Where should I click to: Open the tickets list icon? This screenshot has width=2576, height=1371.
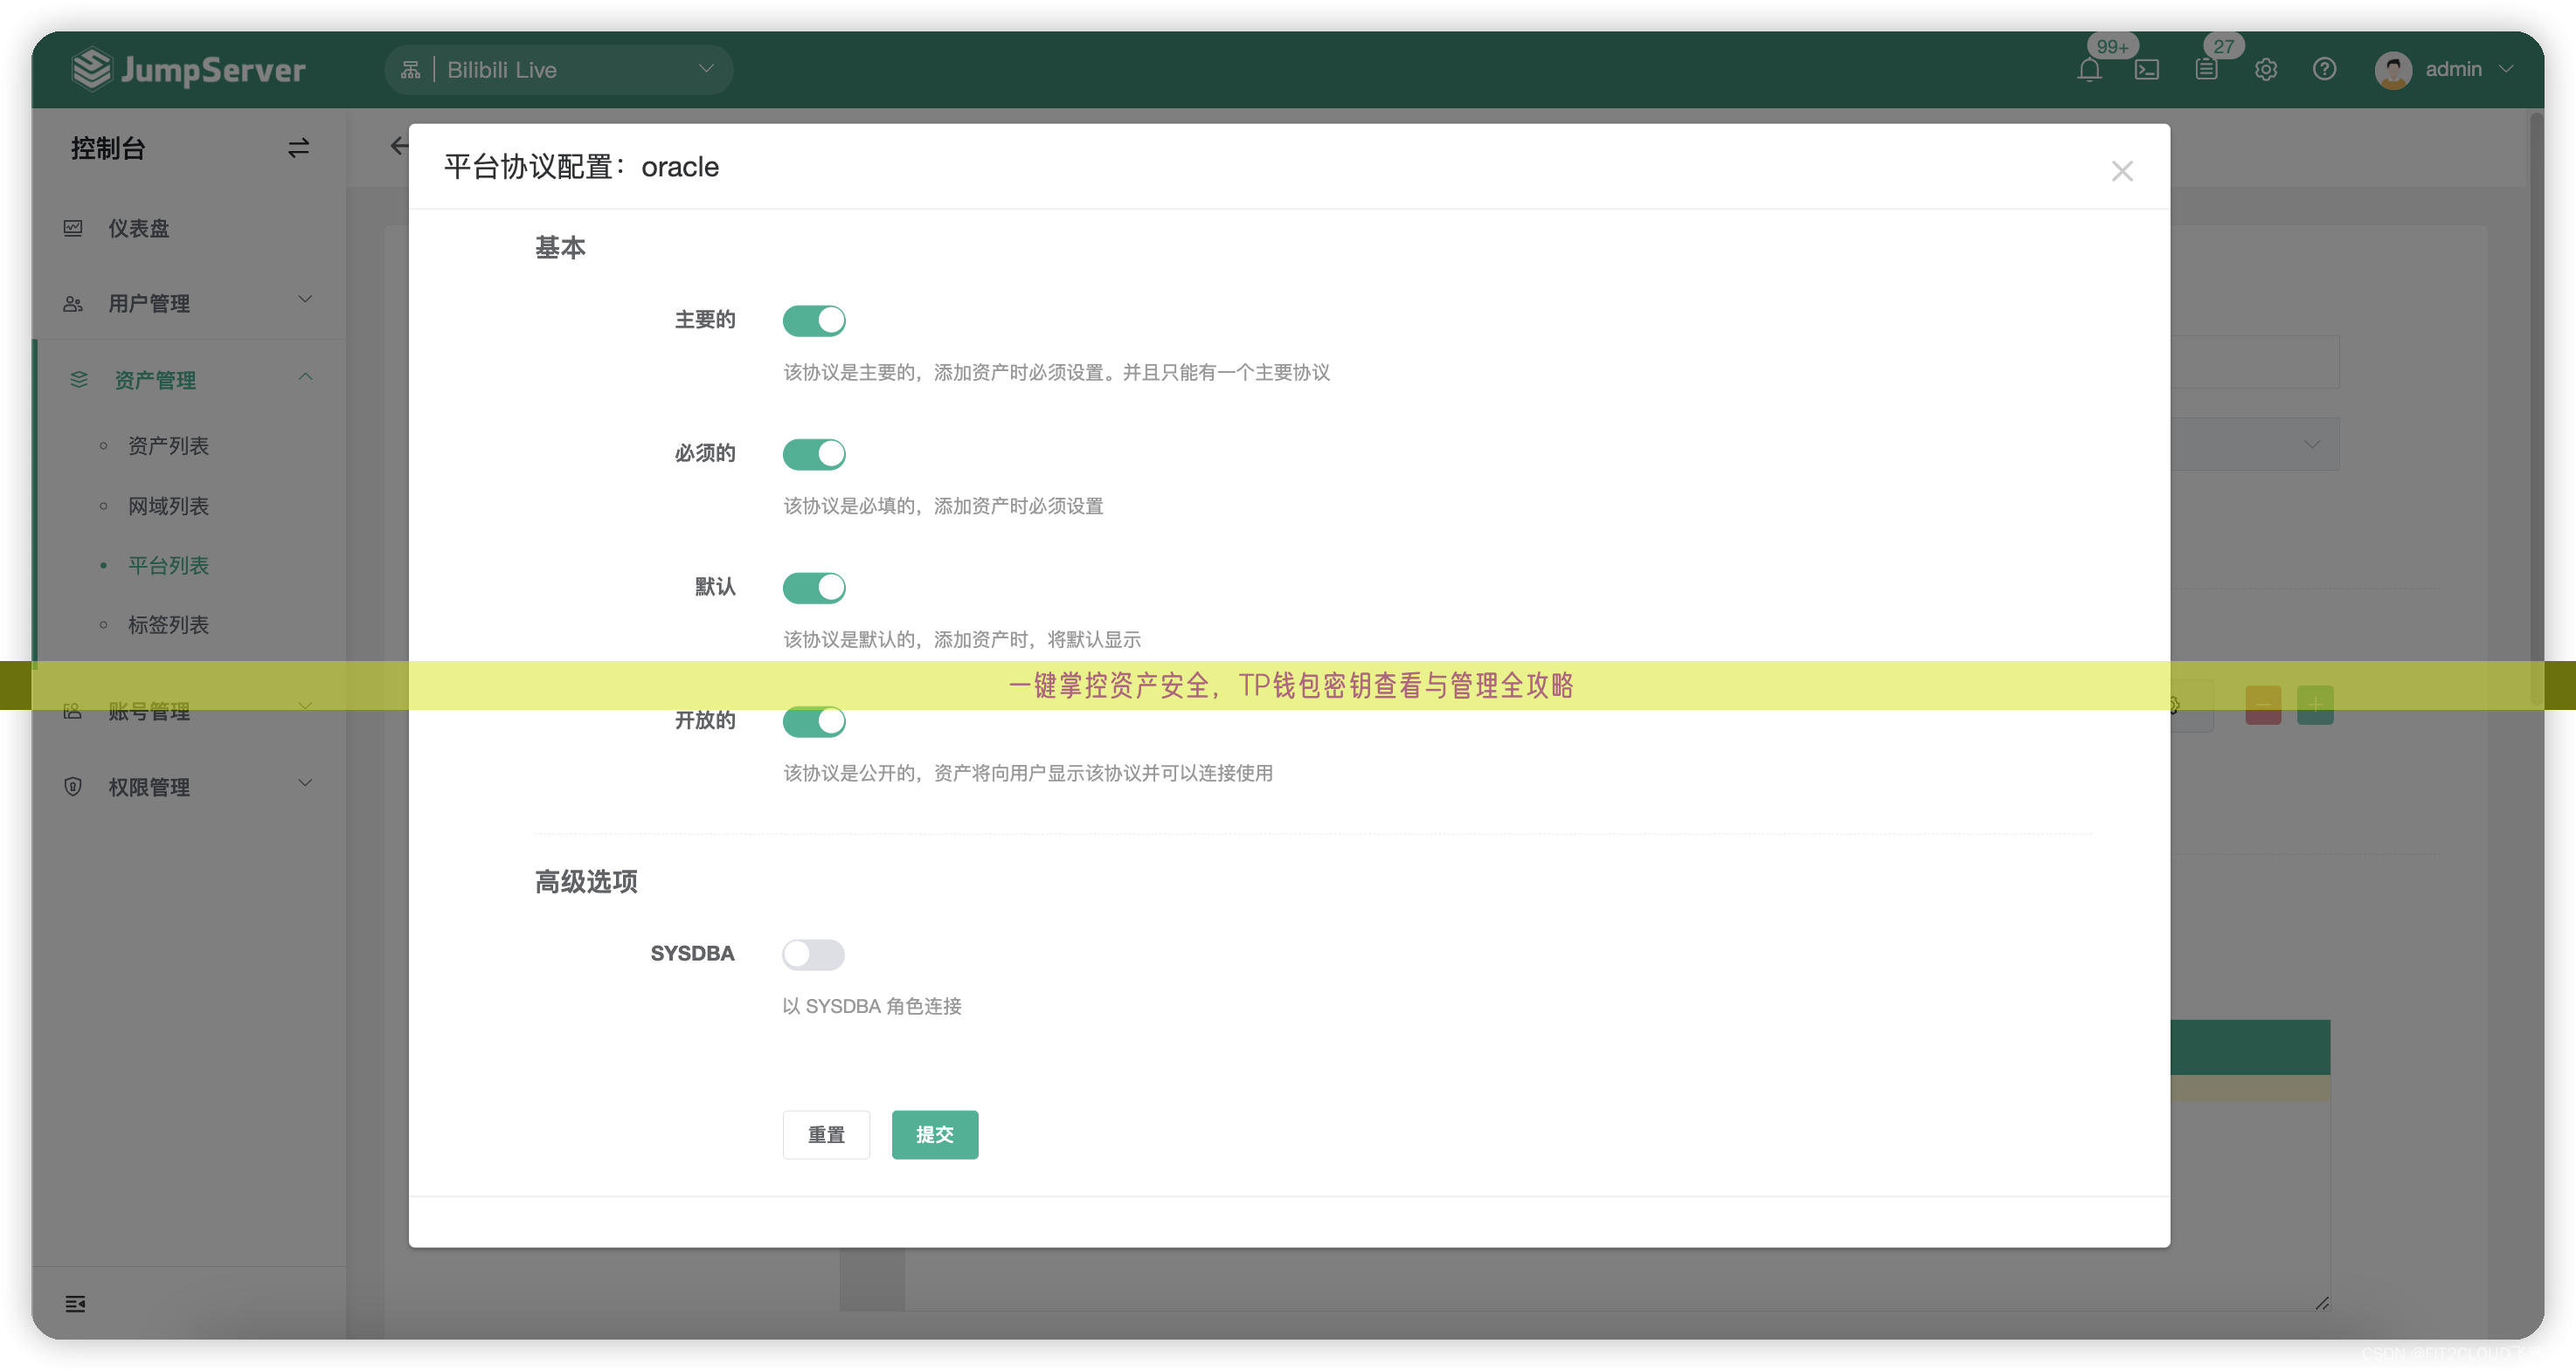[2206, 69]
